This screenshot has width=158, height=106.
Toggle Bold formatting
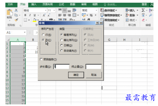pyautogui.click(x=25, y=15)
